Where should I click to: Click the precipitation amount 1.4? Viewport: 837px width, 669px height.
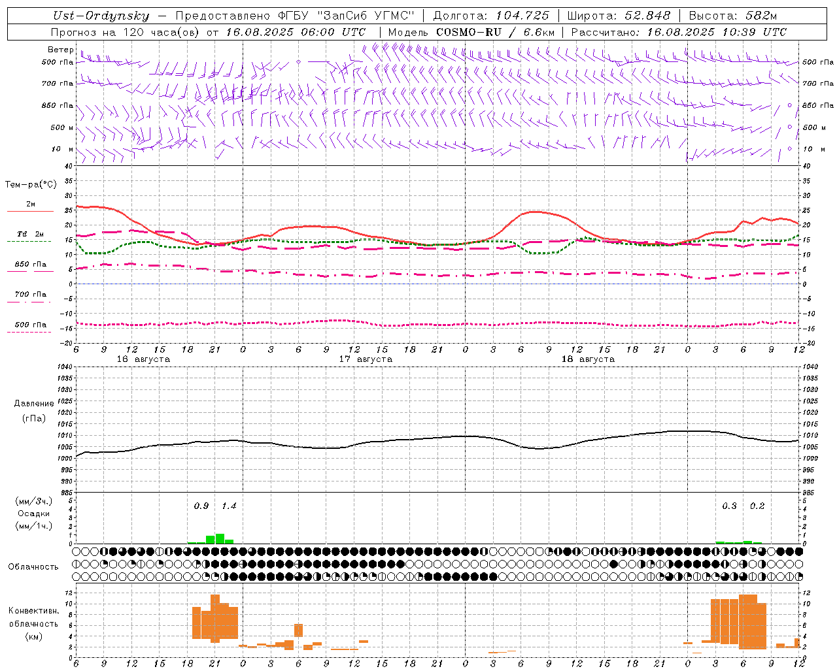[229, 506]
